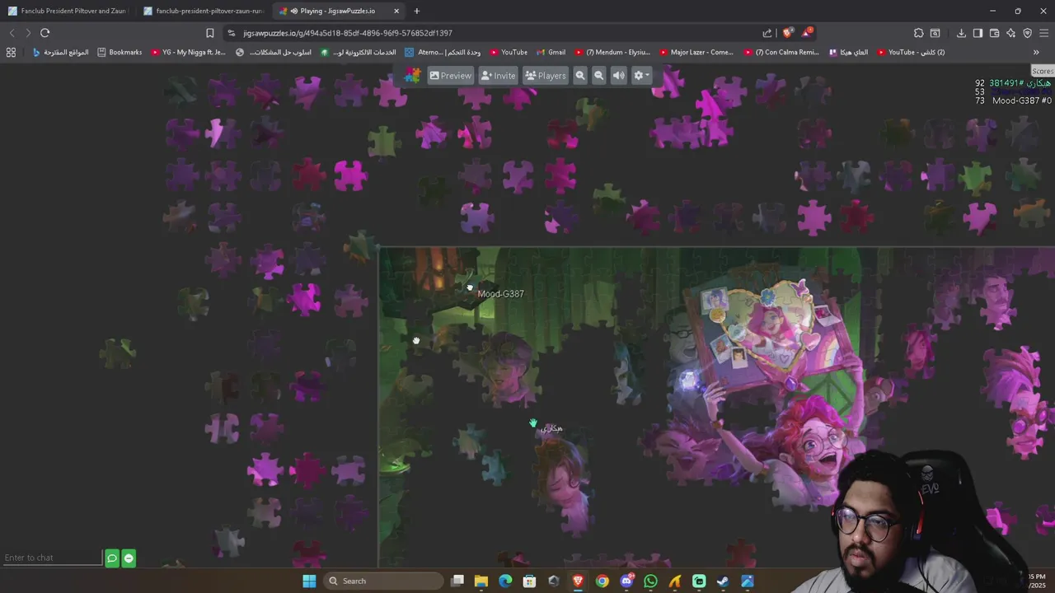Open Discord from taskbar
This screenshot has width=1055, height=593.
(x=626, y=581)
